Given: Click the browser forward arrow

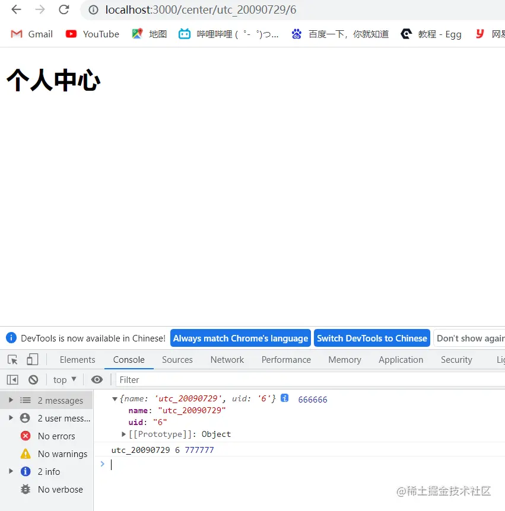Looking at the screenshot, I should 40,9.
